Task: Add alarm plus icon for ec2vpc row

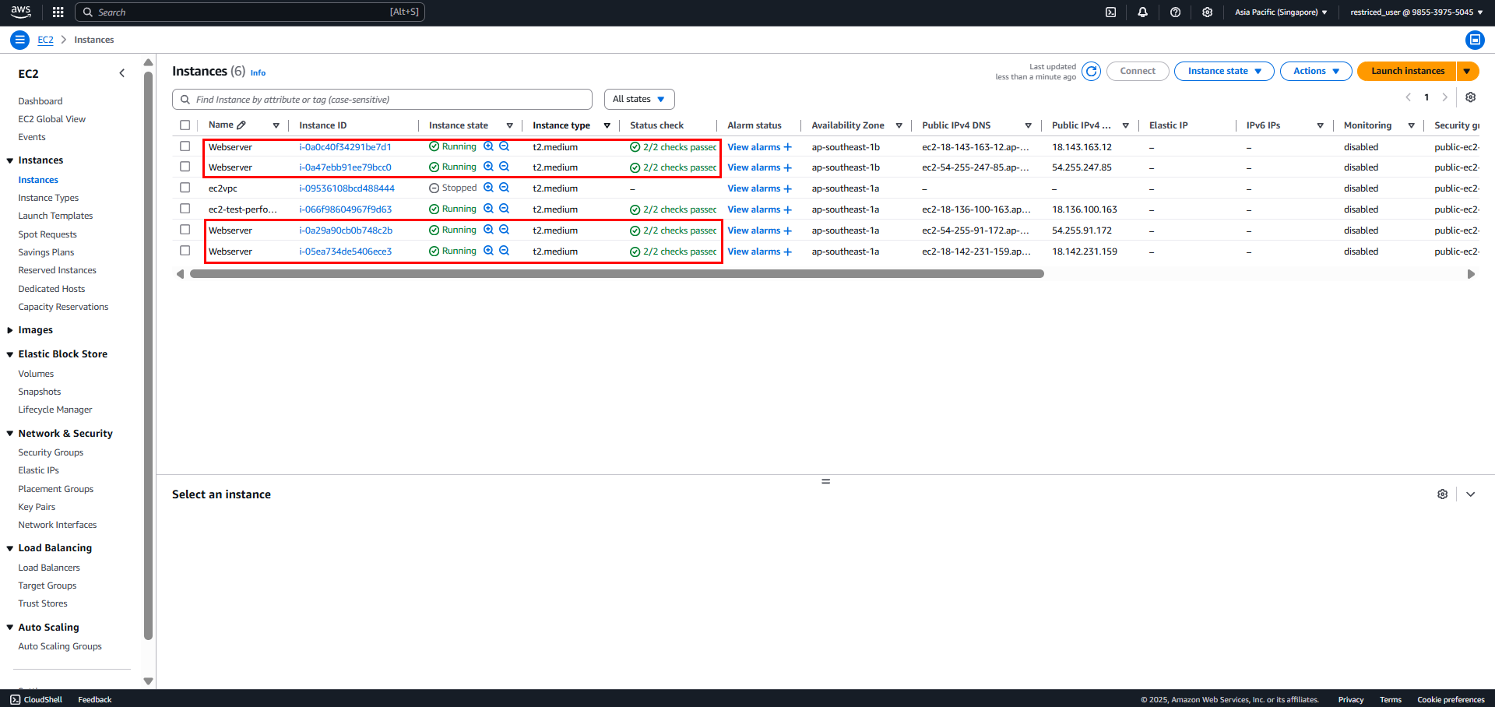Action: [x=787, y=188]
